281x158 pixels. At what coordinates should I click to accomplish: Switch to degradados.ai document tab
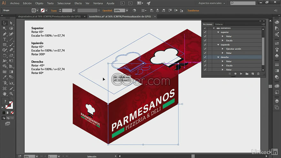tap(49, 17)
